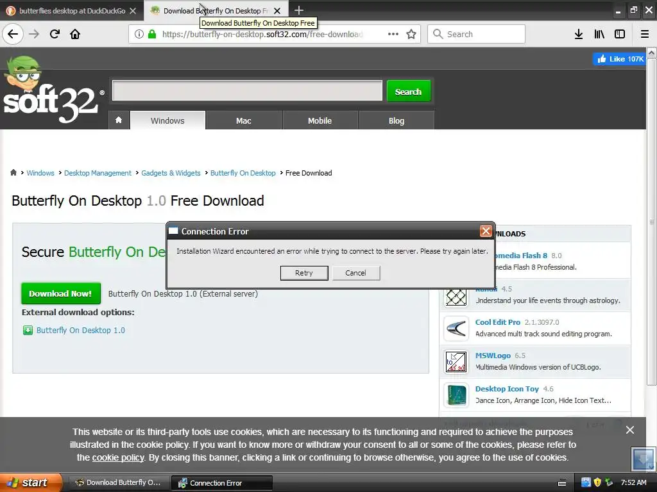The width and height of the screenshot is (657, 492).
Task: Select the Windows tab on soft32
Action: pos(167,120)
